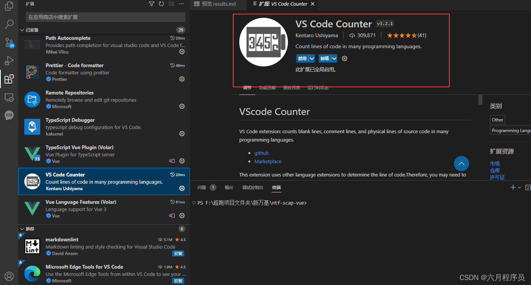This screenshot has width=531, height=285.
Task: Click the Filter Extensions funnel icon
Action: (x=151, y=4)
